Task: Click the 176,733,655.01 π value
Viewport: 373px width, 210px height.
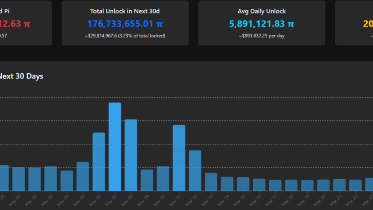Action: [125, 23]
